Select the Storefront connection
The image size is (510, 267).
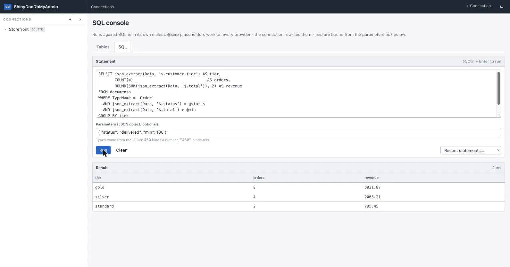19,29
